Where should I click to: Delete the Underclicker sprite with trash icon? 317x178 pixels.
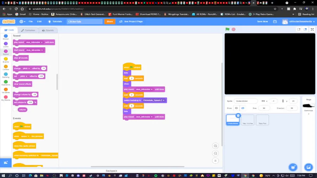(238, 116)
